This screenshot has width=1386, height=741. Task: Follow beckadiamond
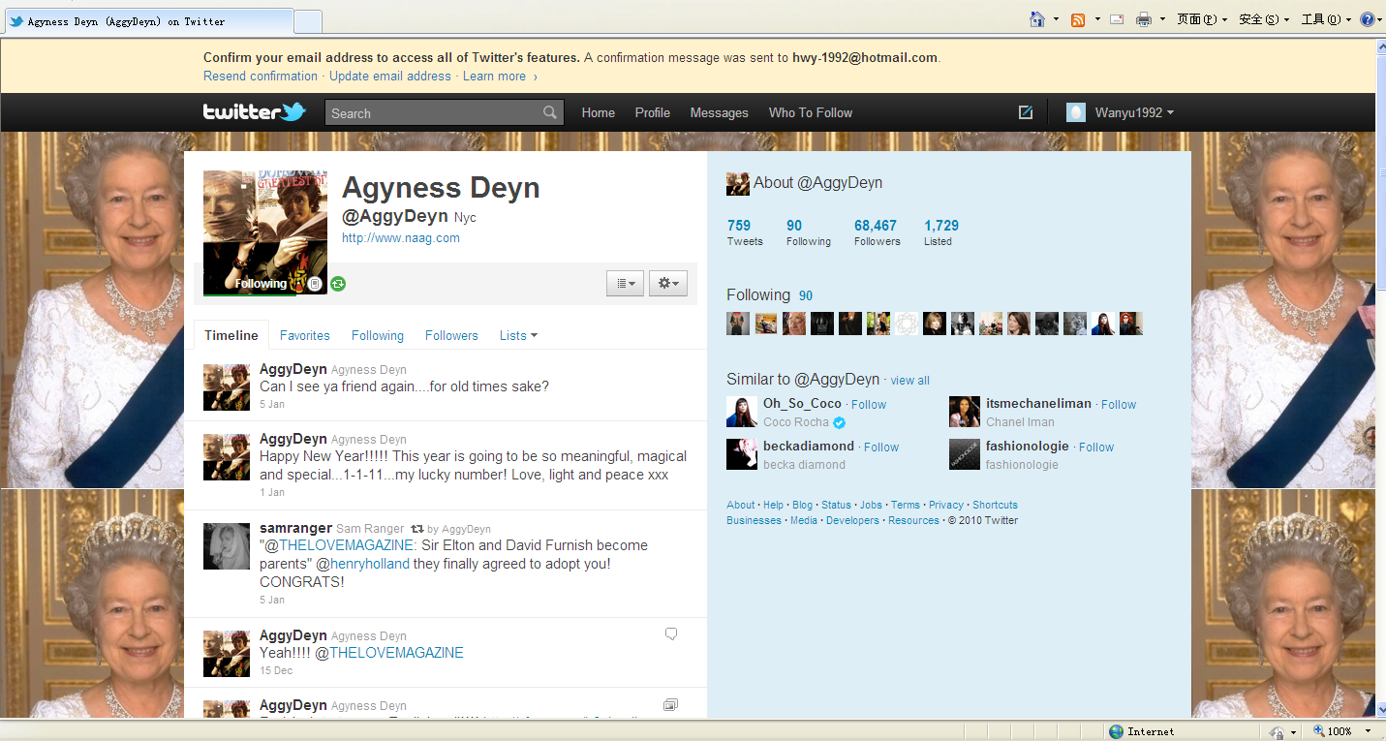click(881, 447)
